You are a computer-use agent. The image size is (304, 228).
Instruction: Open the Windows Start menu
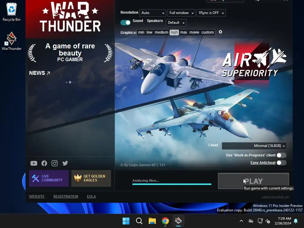126,221
